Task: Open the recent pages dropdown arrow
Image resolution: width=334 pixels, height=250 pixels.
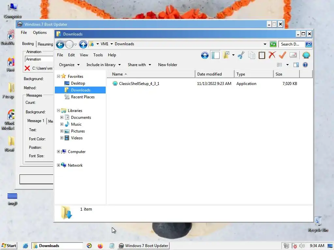Action: click(x=75, y=45)
